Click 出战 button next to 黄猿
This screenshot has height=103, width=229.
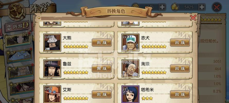click(x=180, y=68)
